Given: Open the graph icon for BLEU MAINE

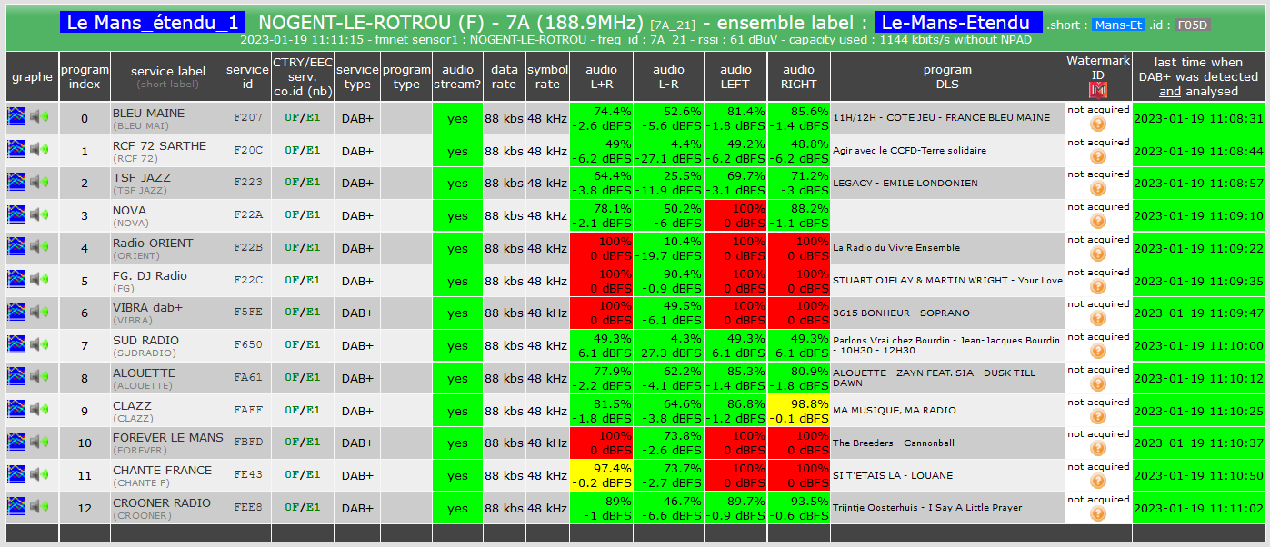Looking at the screenshot, I should pyautogui.click(x=16, y=117).
